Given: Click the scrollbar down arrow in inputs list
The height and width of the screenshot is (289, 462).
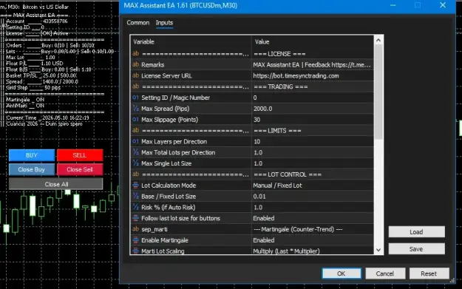Looking at the screenshot, I should [378, 250].
